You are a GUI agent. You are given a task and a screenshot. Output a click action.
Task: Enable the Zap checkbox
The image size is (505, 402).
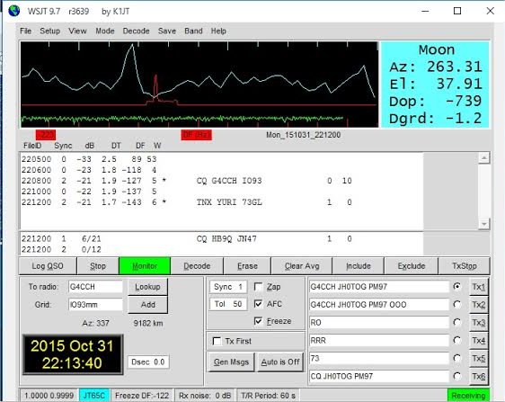258,287
